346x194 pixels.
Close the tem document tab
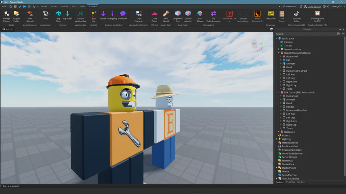pyautogui.click(x=12, y=29)
